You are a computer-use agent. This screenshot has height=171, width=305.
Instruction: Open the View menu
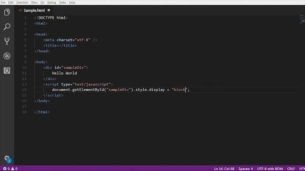click(x=34, y=2)
